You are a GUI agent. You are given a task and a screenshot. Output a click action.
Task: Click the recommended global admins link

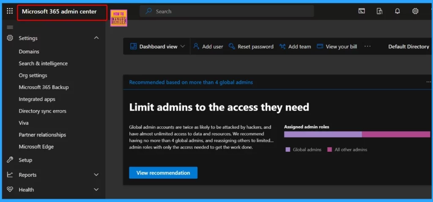click(x=191, y=82)
